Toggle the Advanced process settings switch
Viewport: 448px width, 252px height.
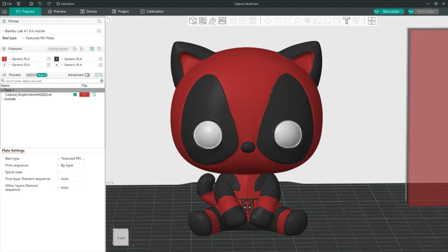tap(87, 75)
